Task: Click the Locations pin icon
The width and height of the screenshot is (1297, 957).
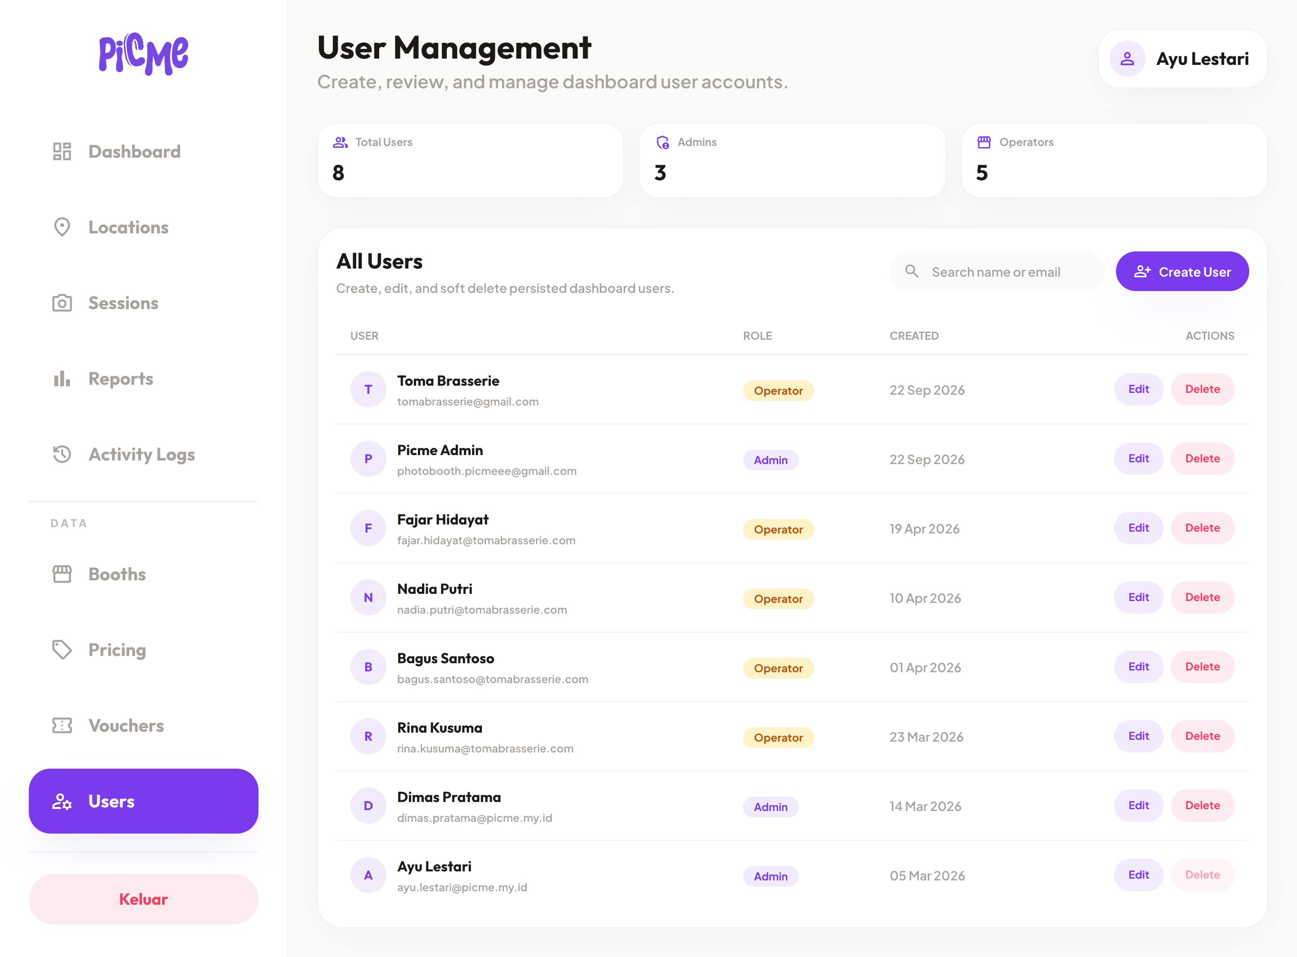Action: 62,227
